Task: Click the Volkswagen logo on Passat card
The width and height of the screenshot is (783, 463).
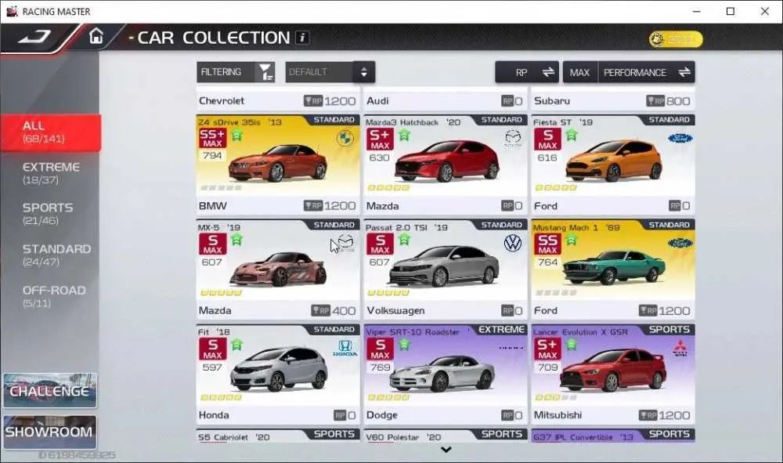Action: (x=513, y=243)
